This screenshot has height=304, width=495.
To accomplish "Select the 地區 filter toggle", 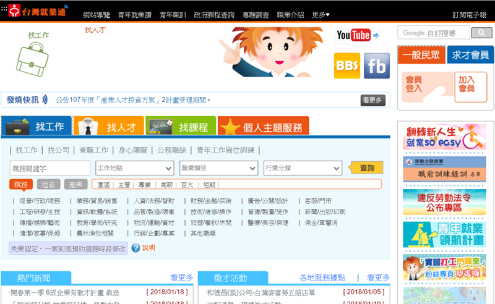I will coord(48,185).
